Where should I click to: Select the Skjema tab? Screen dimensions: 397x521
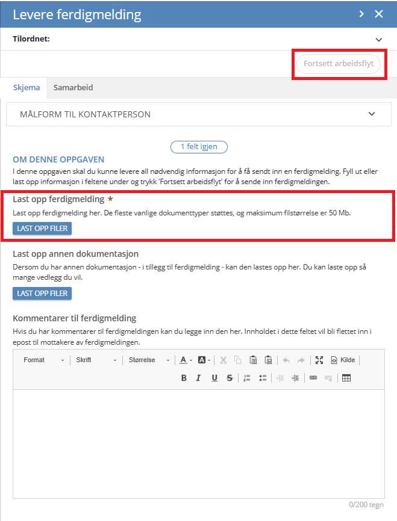(27, 87)
